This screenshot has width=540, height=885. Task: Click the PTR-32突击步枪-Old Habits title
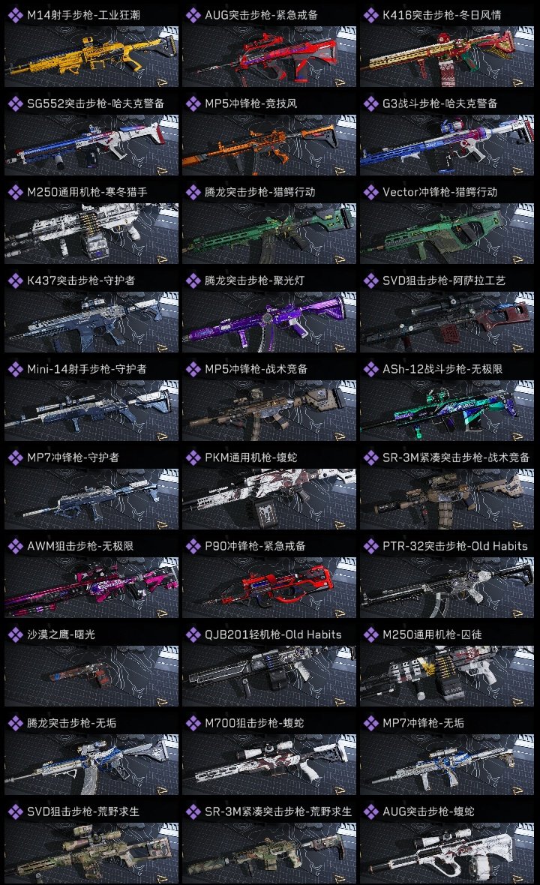coord(454,546)
